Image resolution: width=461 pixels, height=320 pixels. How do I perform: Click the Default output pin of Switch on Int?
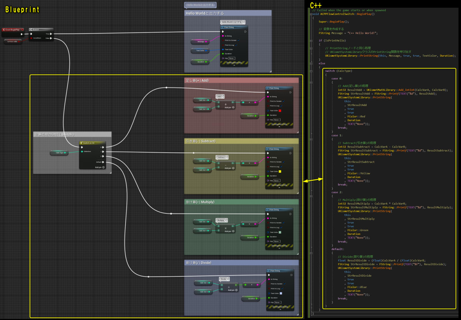(103, 162)
